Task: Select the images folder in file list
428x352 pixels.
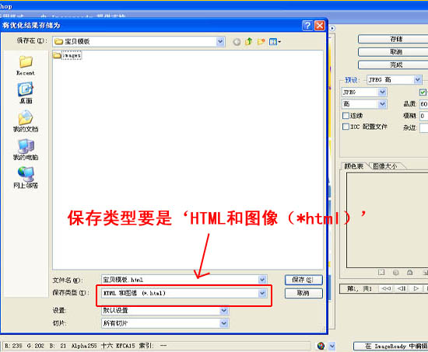Action: (x=68, y=55)
